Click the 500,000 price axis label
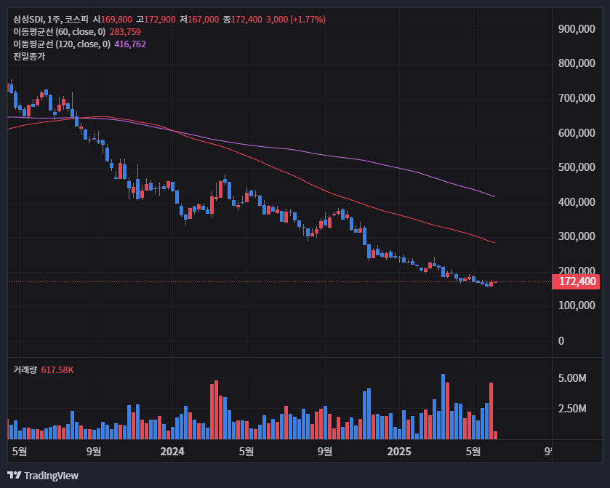The height and width of the screenshot is (488, 610). coord(577,167)
